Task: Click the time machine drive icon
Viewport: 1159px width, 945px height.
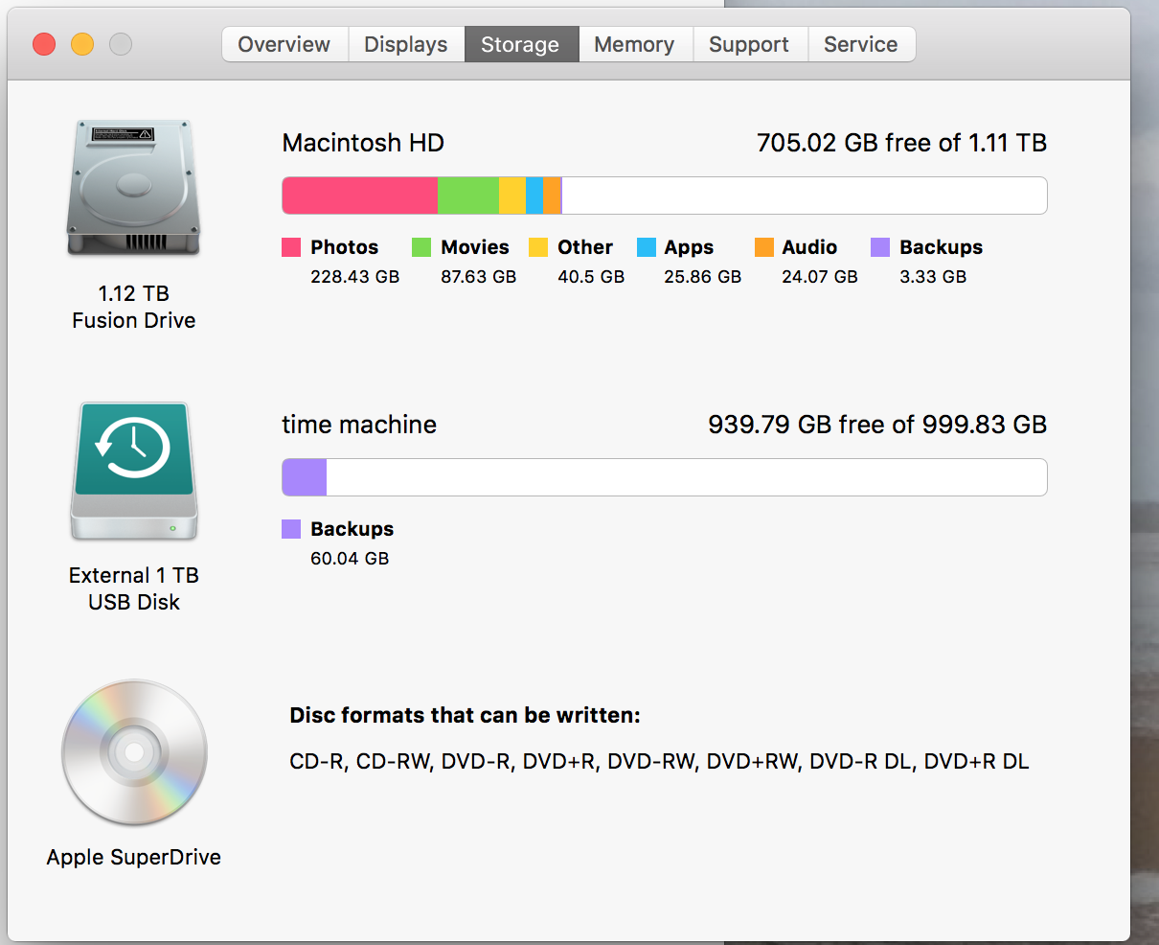Action: click(x=134, y=471)
